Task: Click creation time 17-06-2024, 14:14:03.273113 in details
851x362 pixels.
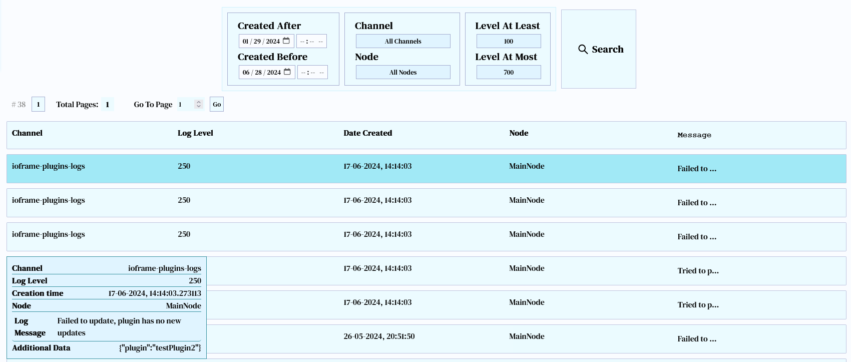Action: (x=155, y=293)
